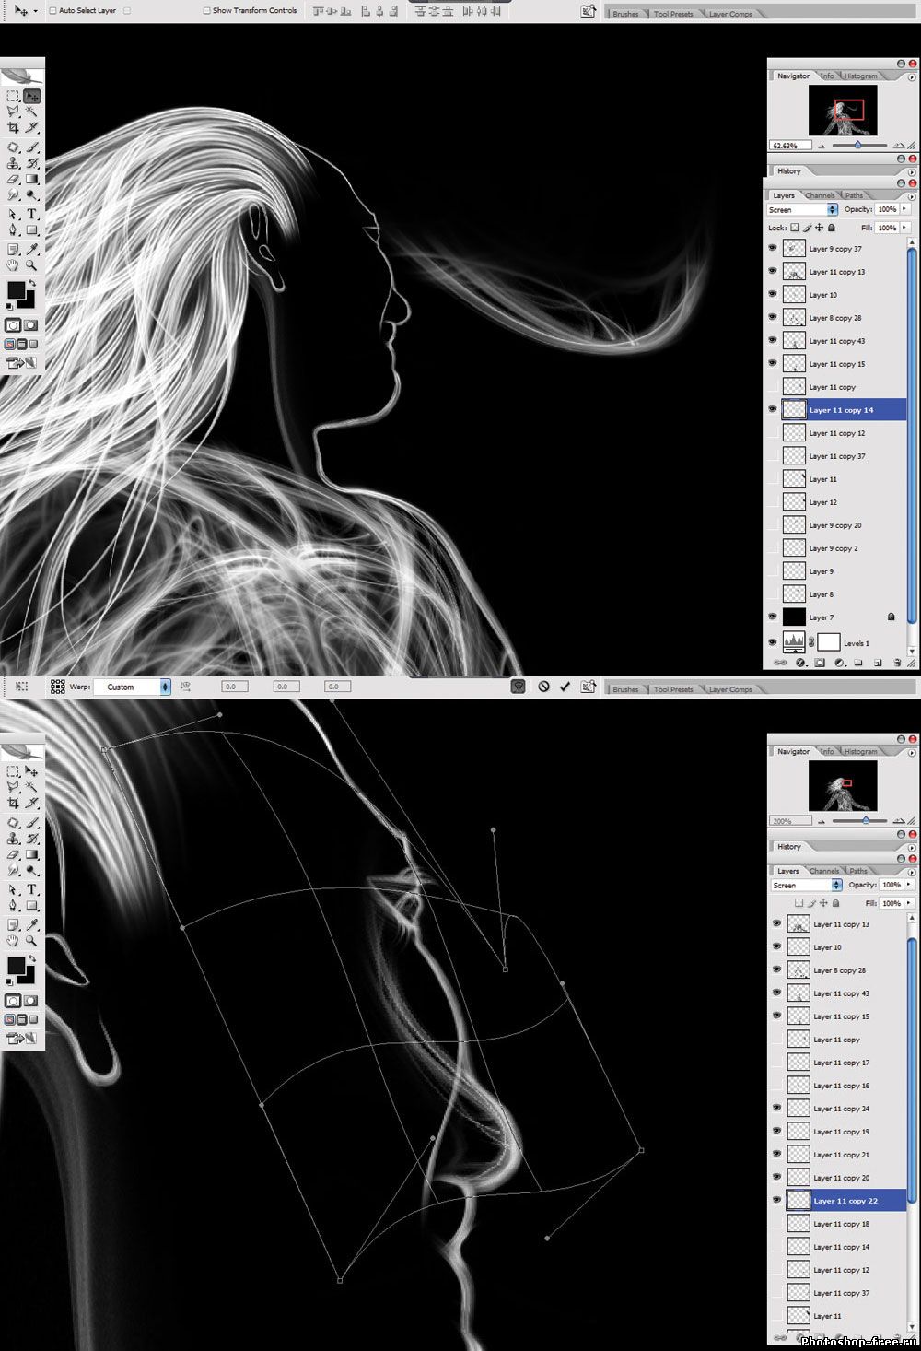Select the Eyedropper tool in lower toolbox

[31, 924]
